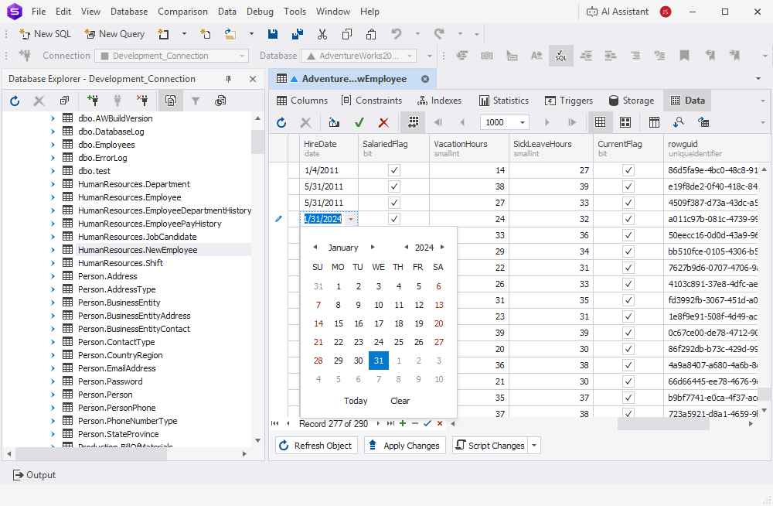773x506 pixels.
Task: Toggle CurrentFlag for rowguid bb510fce row
Action: [628, 251]
